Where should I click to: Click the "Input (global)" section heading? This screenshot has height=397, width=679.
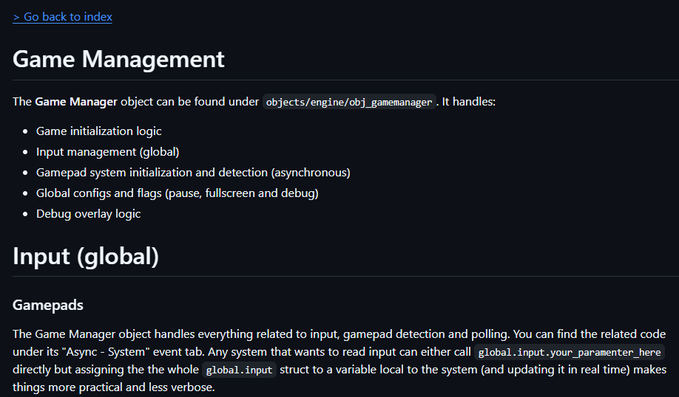point(86,256)
